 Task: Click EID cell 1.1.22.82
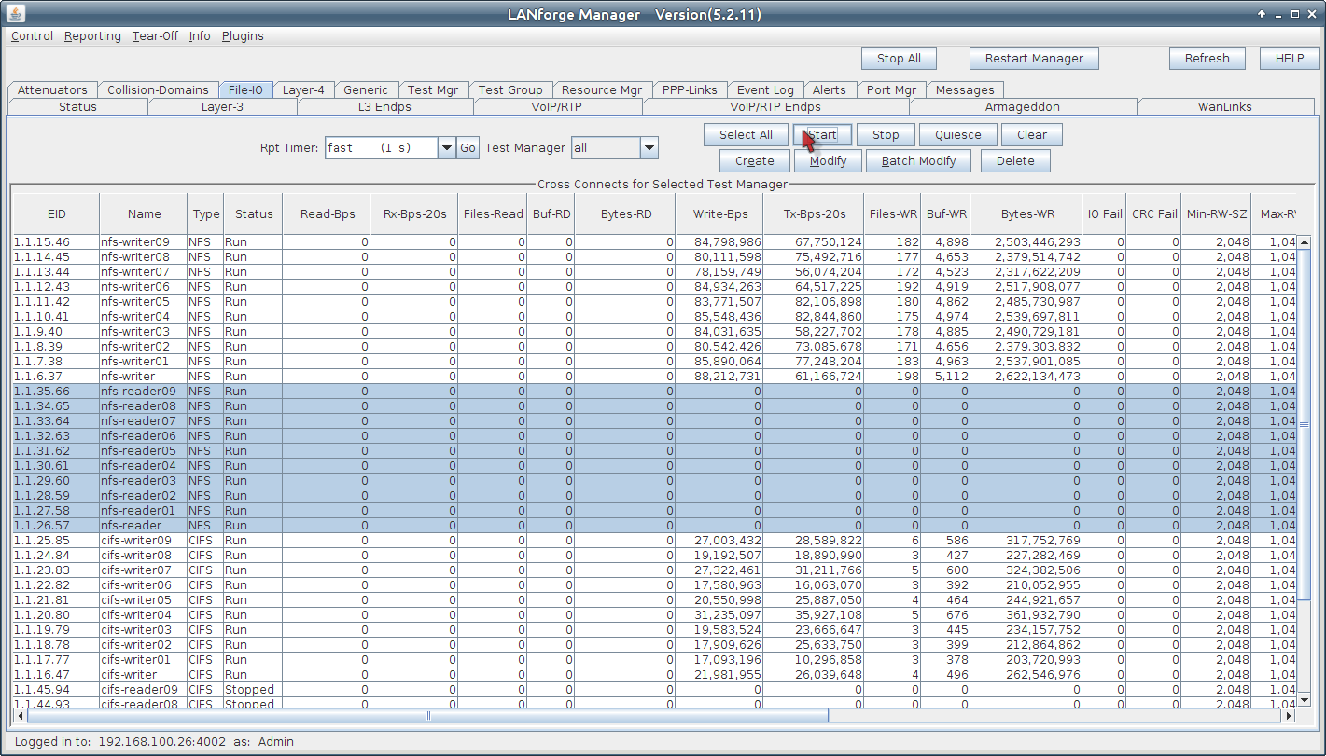[x=56, y=584]
